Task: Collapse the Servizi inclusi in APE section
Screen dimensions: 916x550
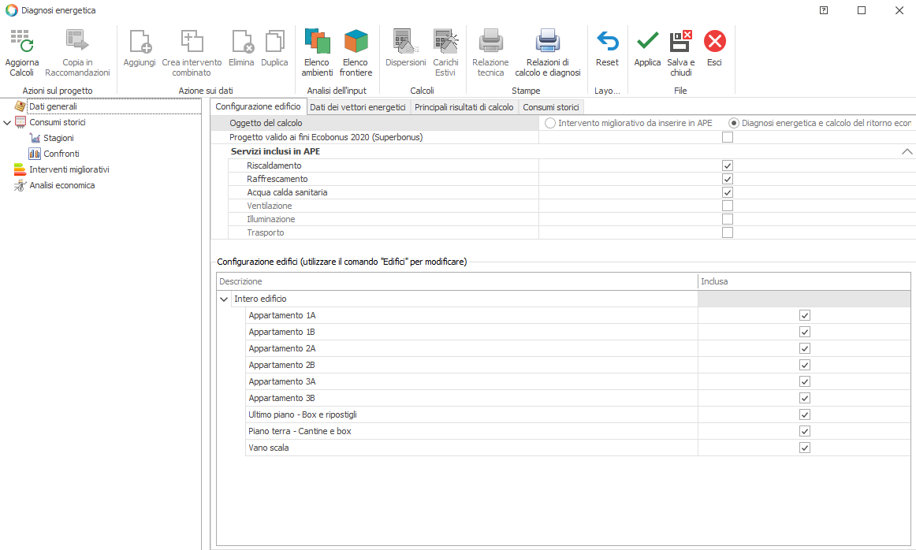Action: (x=907, y=151)
